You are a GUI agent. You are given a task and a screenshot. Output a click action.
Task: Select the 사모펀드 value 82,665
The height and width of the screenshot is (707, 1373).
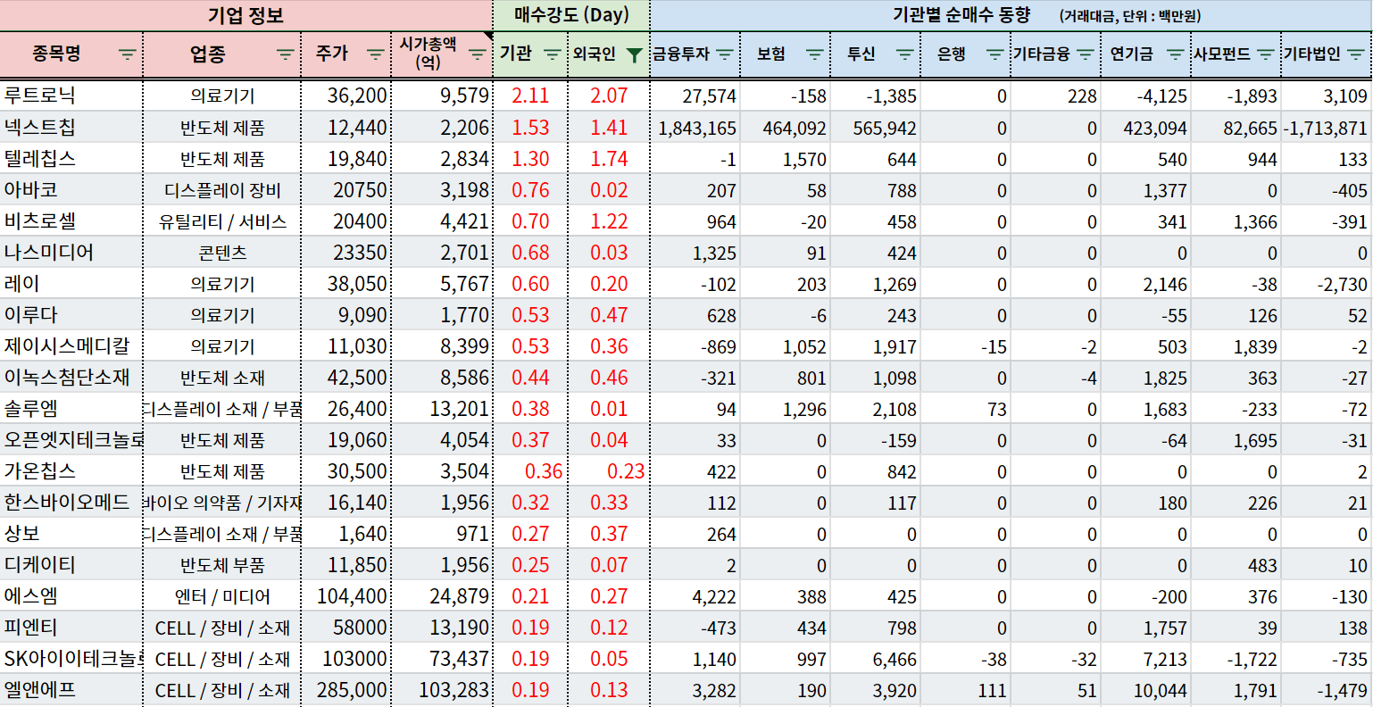pos(1236,127)
